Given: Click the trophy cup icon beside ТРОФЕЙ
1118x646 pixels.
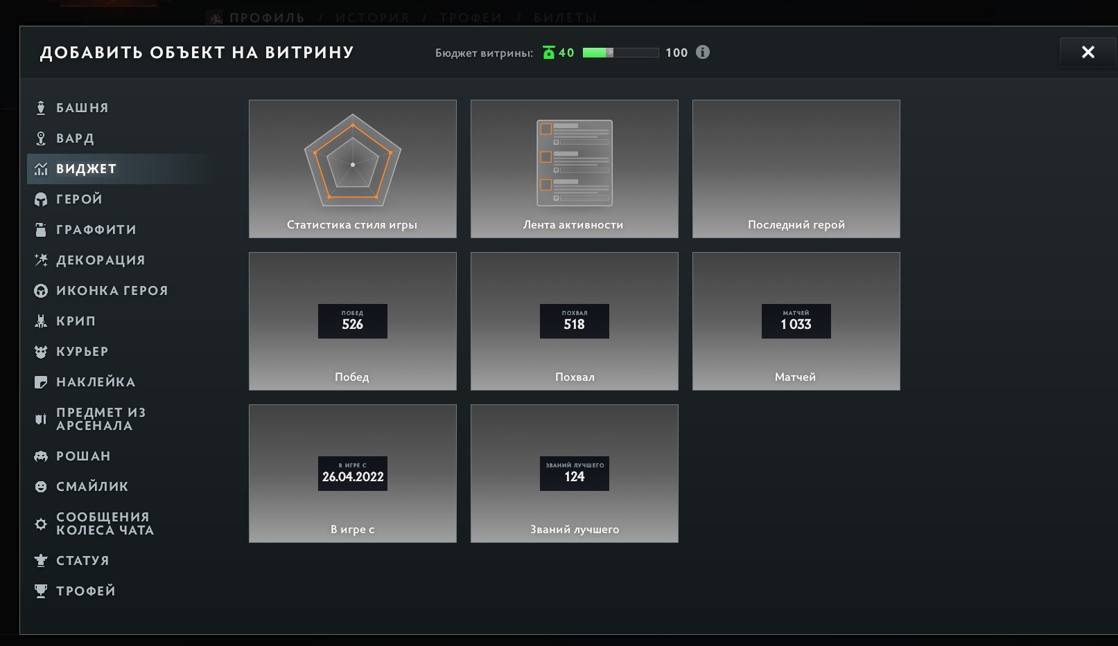Looking at the screenshot, I should click(x=41, y=591).
